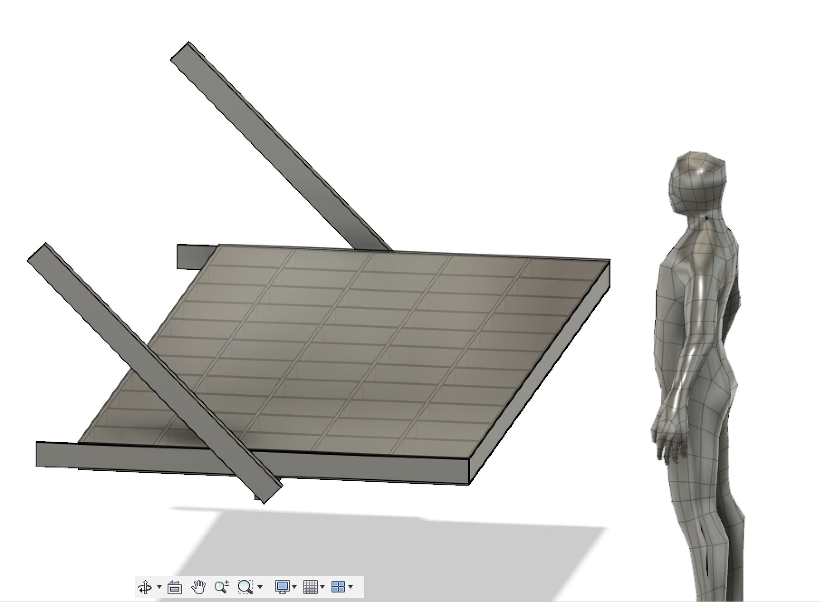Select the Zoom Window magnifier tool

[x=245, y=588]
